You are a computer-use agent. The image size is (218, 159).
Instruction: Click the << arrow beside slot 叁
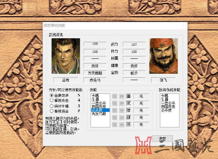115,110
